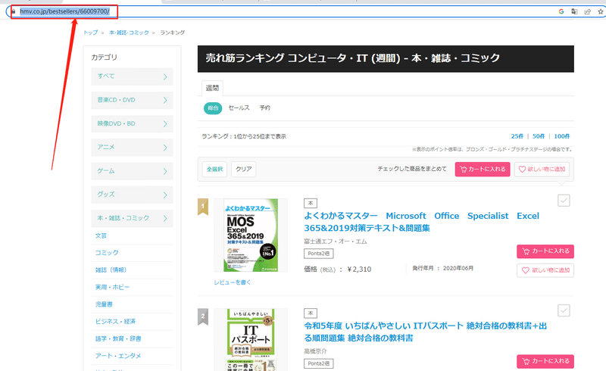Add MOS Excel book to wishlist
Screen dimensions: 606x371
[545, 270]
